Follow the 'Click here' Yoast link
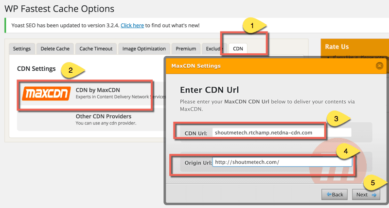This screenshot has height=208, width=389. pos(132,26)
